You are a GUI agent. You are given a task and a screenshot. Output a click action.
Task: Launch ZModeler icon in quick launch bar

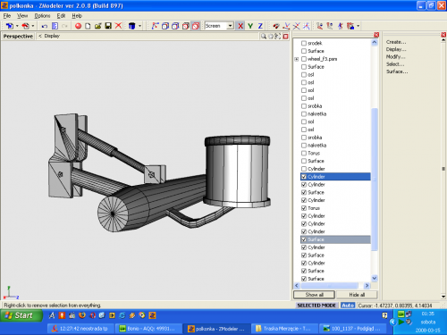point(152,315)
